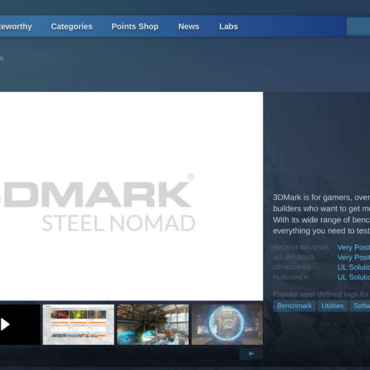Click the Software tag
The width and height of the screenshot is (370, 370).
(360, 306)
